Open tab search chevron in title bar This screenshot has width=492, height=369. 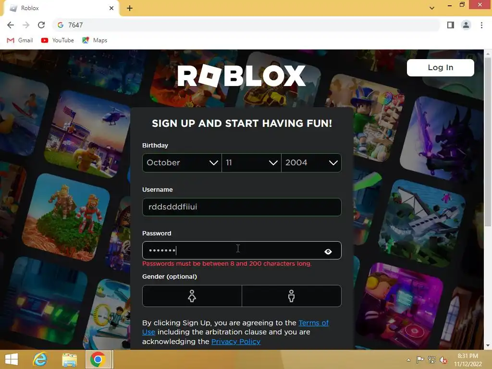[x=432, y=8]
